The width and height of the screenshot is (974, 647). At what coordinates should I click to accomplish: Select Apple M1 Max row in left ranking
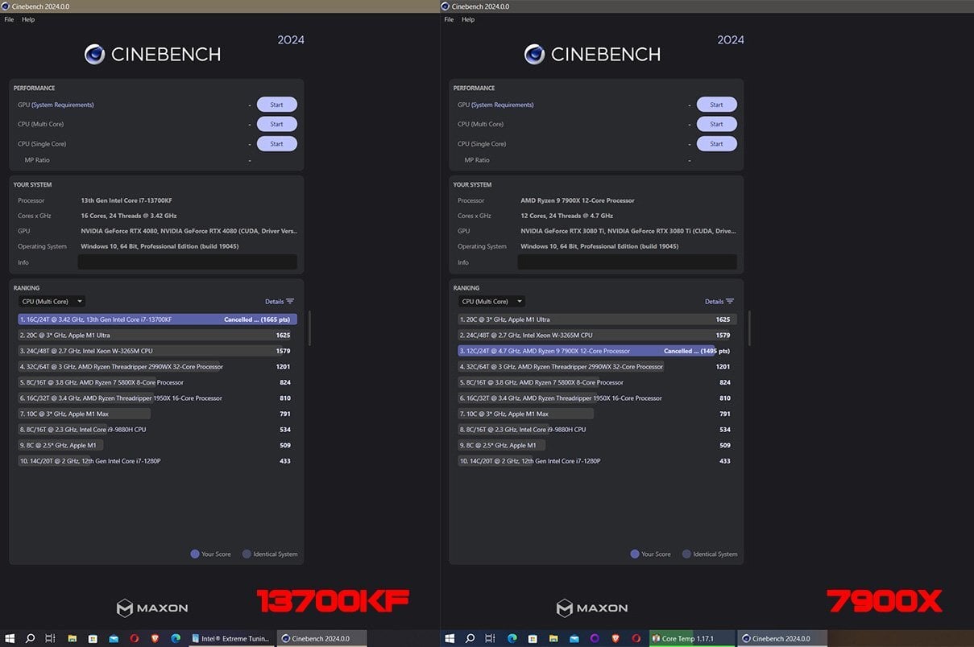[157, 414]
